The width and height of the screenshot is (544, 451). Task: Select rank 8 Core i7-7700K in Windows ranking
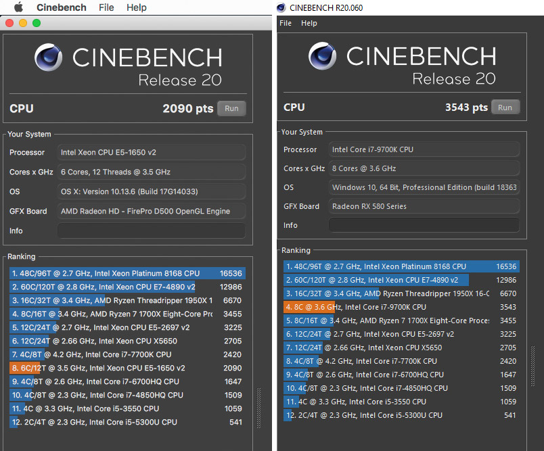coord(401,361)
